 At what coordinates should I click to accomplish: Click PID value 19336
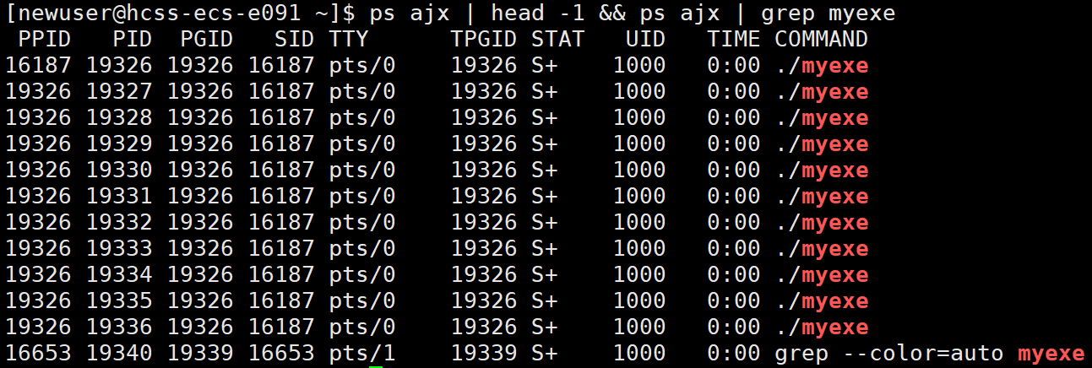coord(119,327)
